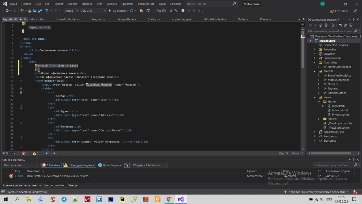
Task: Click the clear filter icon in Error List
Action: 127,165
